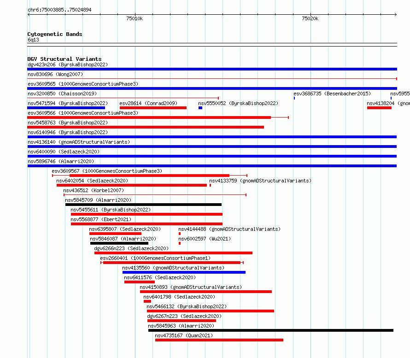The image size is (410, 358).
Task: Click nsv5568877 (Ebert2021) label
Action: click(x=101, y=219)
